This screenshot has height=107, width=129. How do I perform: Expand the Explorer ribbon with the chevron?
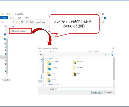point(102,18)
